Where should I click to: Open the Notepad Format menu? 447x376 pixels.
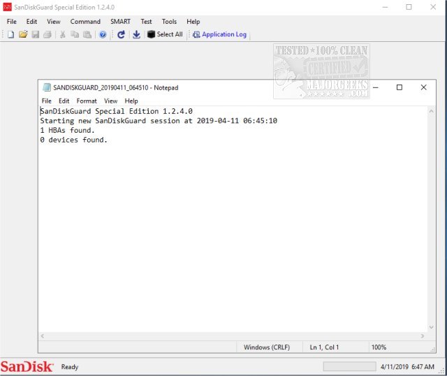87,101
